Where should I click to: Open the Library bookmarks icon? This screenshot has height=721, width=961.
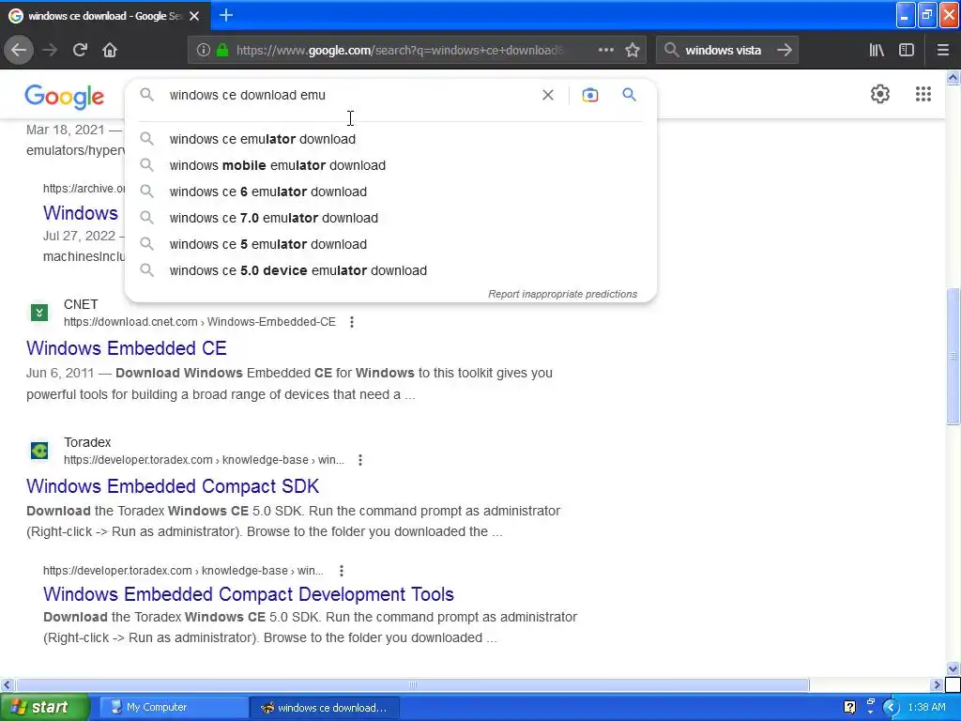point(877,51)
